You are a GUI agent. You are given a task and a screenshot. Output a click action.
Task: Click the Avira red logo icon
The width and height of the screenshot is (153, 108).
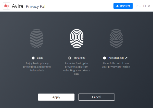pyautogui.click(x=6, y=6)
